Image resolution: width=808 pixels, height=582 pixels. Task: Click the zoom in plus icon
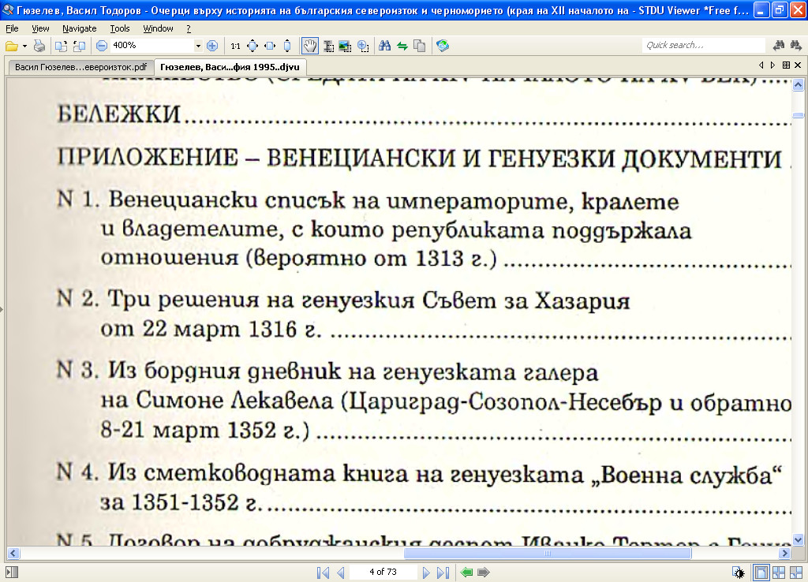(211, 46)
